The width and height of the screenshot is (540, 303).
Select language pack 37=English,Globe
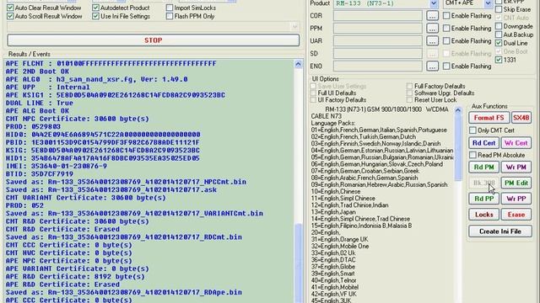tap(332, 267)
